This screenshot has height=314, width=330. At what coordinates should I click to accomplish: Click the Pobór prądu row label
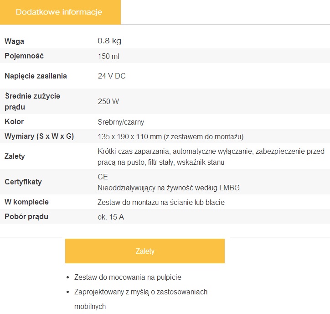pyautogui.click(x=26, y=217)
